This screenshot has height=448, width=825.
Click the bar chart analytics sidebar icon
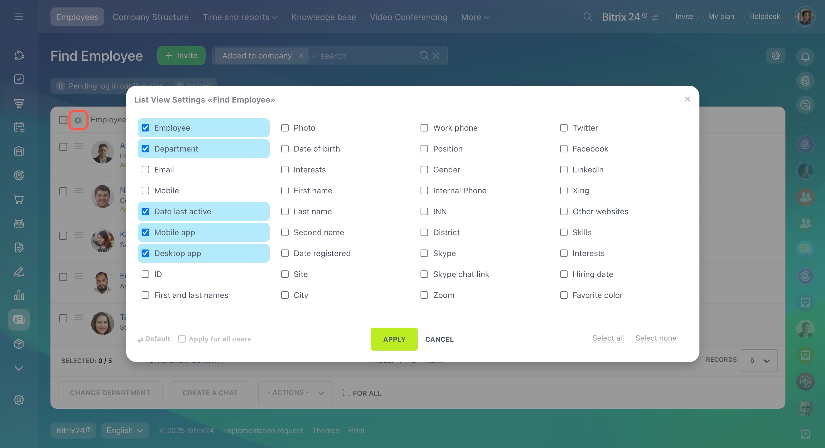(19, 295)
